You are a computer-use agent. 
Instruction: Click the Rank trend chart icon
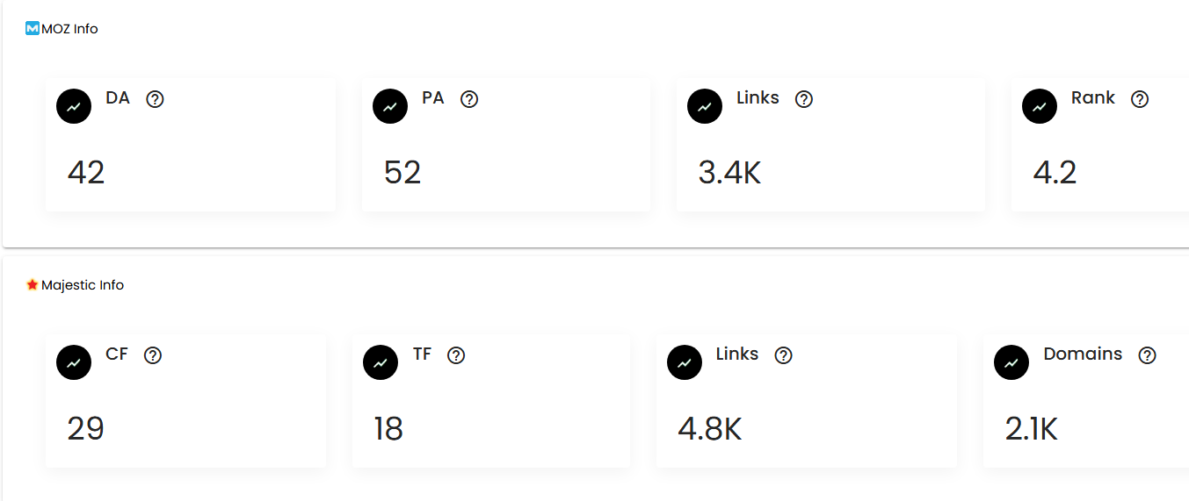[1040, 106]
